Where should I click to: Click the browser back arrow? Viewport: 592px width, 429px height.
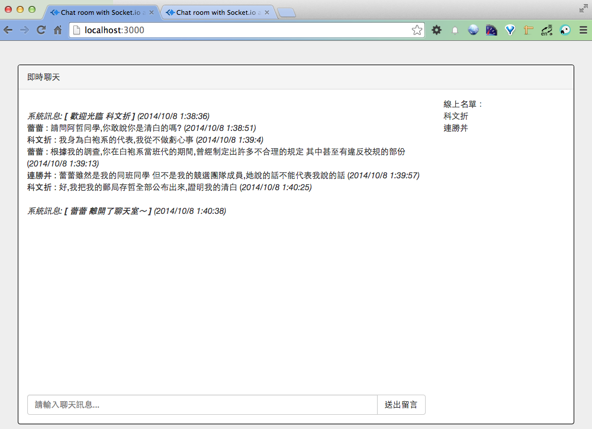[8, 30]
